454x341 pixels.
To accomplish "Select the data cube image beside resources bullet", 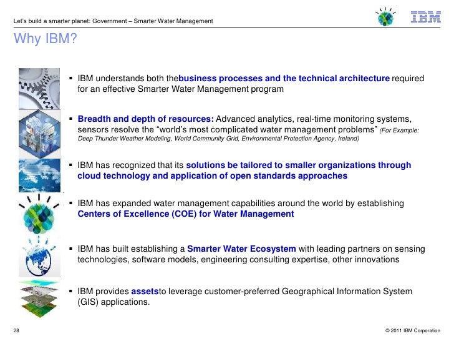I will pyautogui.click(x=39, y=134).
